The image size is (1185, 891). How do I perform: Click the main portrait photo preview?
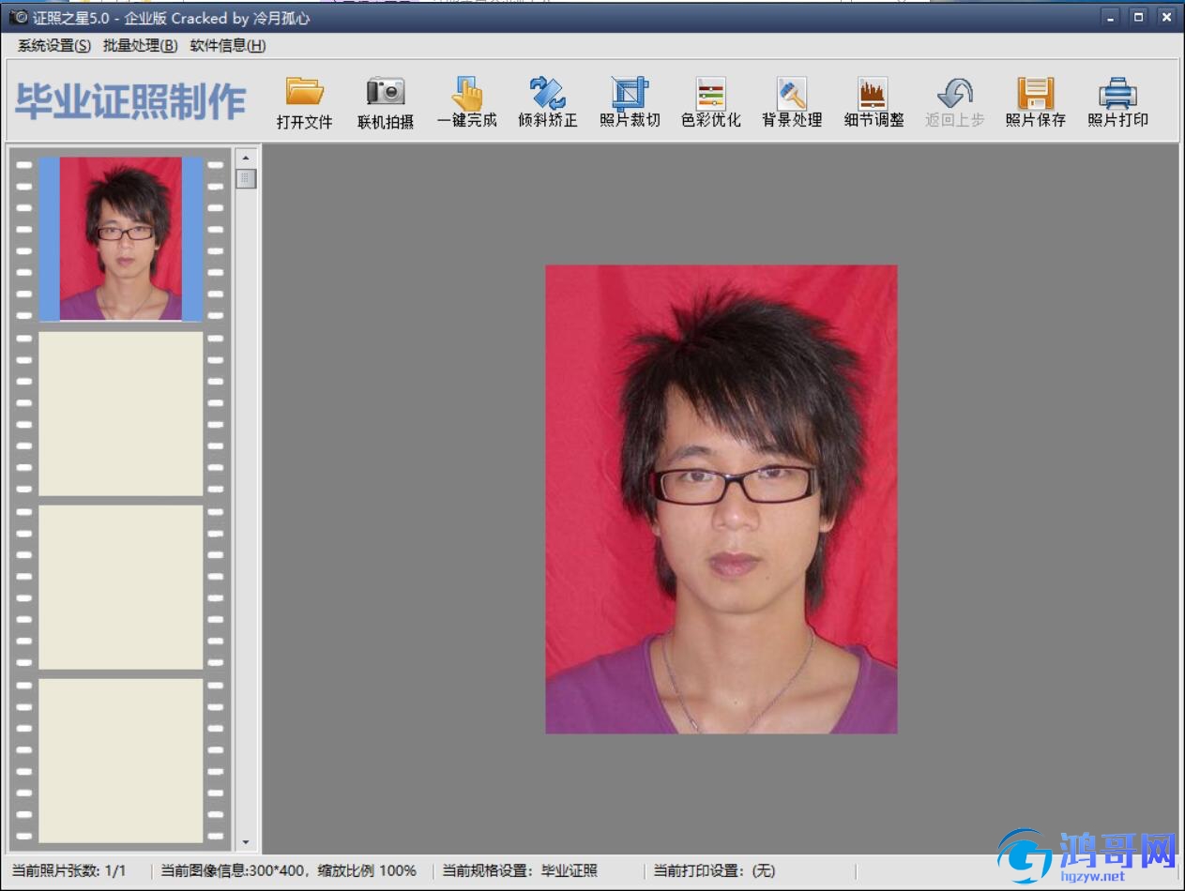721,499
